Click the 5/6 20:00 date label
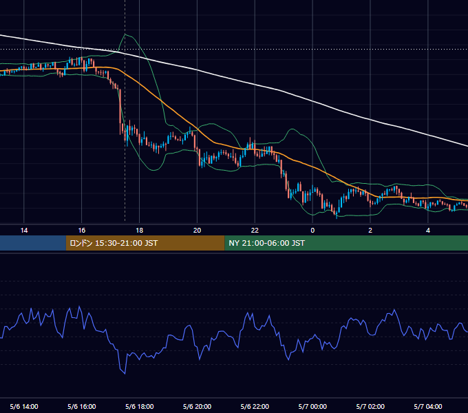Viewport: 468px width, 413px height. (x=197, y=406)
